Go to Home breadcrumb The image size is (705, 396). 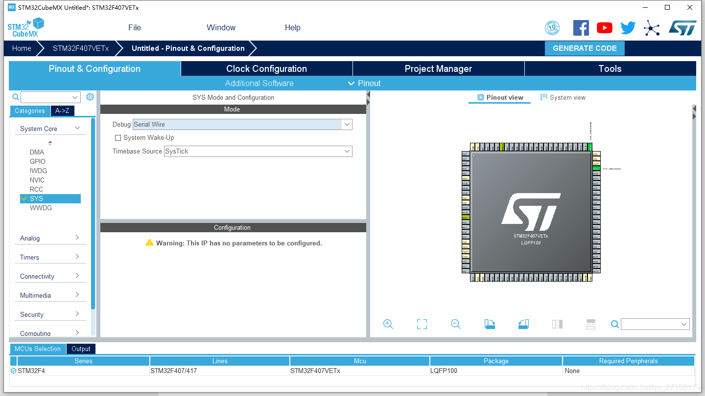[x=22, y=48]
